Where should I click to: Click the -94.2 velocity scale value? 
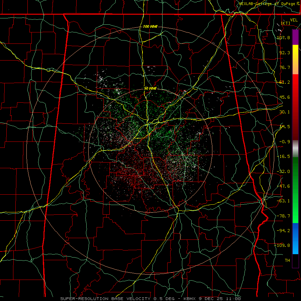(283, 230)
